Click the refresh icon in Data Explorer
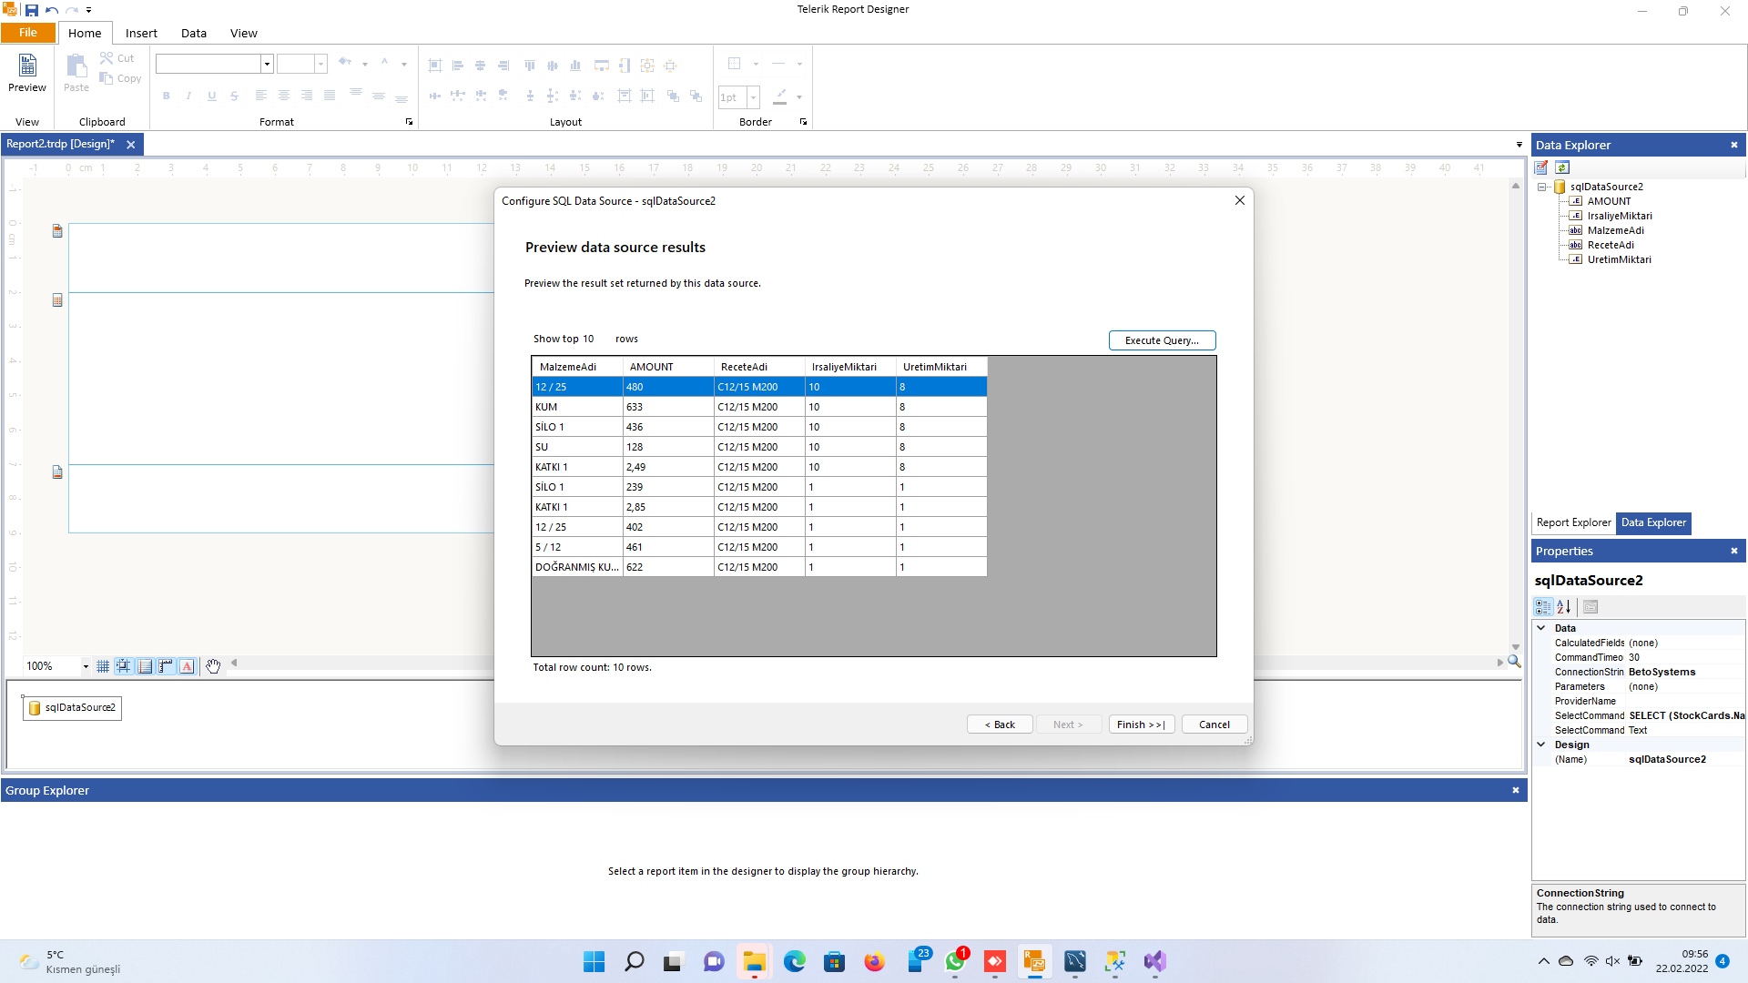 tap(1562, 167)
